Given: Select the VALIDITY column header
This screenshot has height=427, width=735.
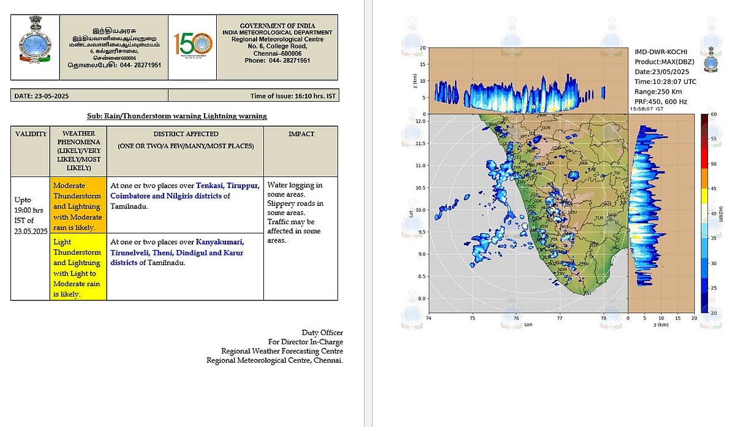Looking at the screenshot, I should [31, 134].
